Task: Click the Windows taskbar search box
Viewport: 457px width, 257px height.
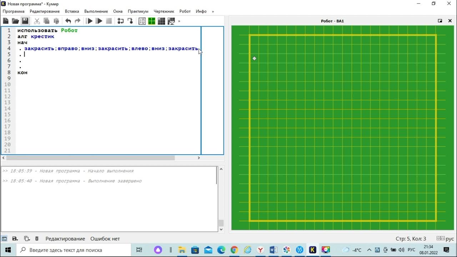Action: pos(74,250)
